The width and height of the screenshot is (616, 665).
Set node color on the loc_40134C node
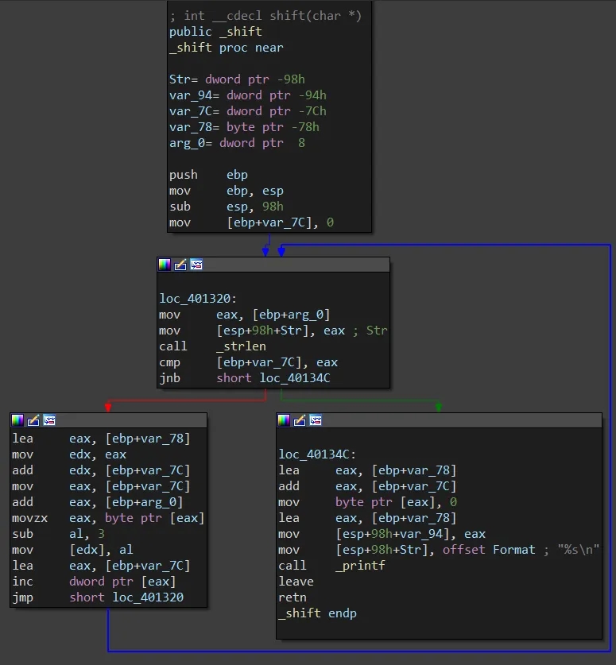284,420
